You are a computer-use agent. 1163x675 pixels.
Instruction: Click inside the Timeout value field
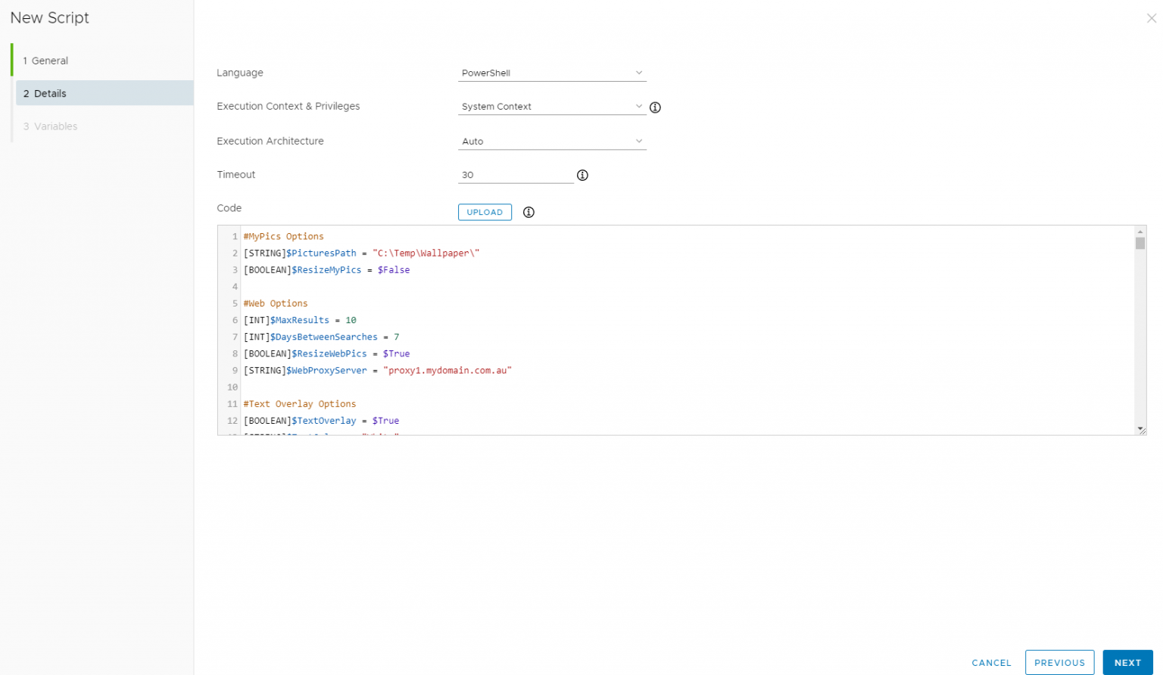click(x=515, y=175)
